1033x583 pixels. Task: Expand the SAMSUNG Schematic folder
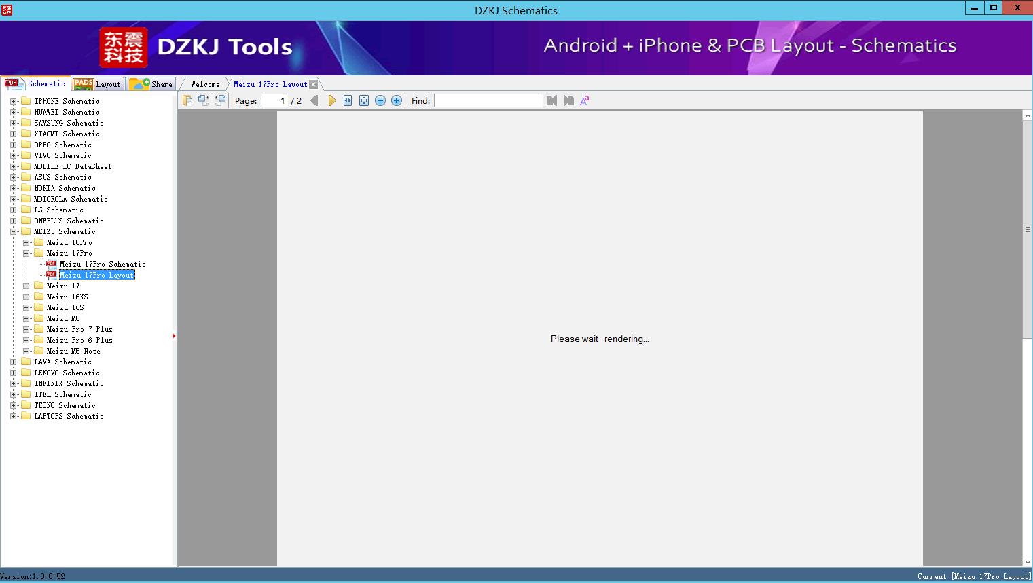pyautogui.click(x=13, y=123)
